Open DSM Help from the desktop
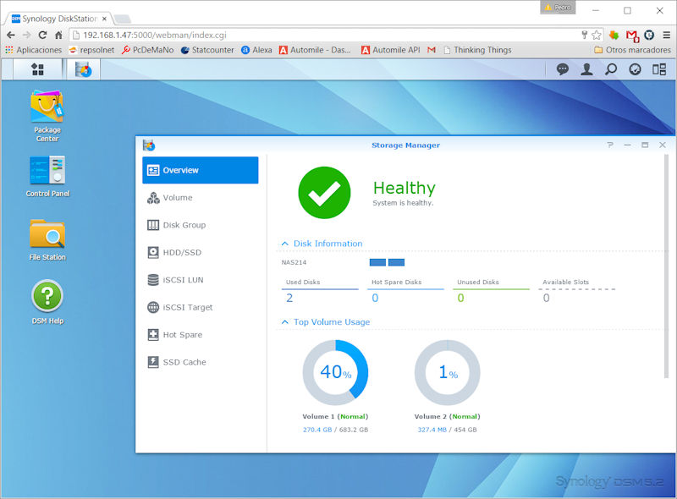The image size is (677, 499). point(47,302)
